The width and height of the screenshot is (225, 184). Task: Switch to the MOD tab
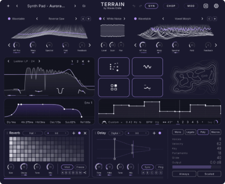tap(191, 6)
